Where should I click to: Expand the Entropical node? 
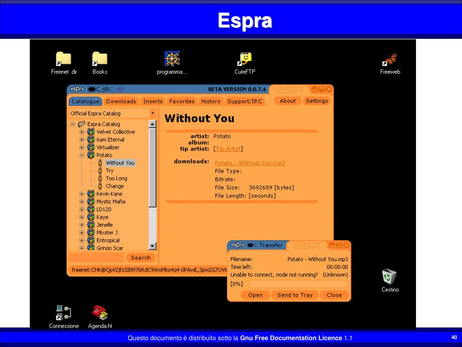click(82, 240)
